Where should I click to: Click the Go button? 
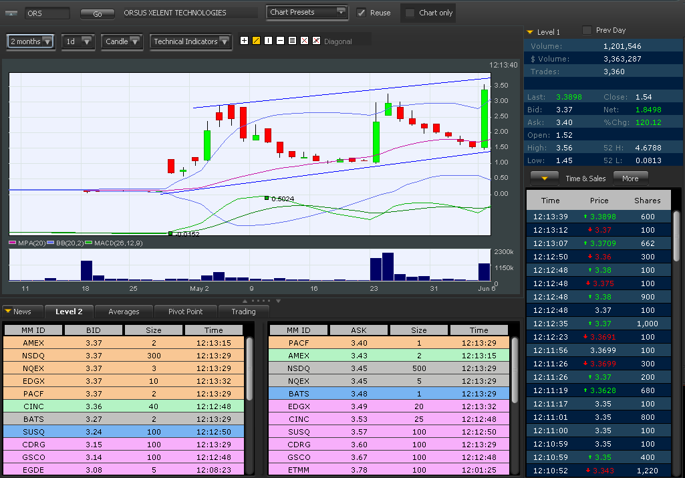(98, 14)
